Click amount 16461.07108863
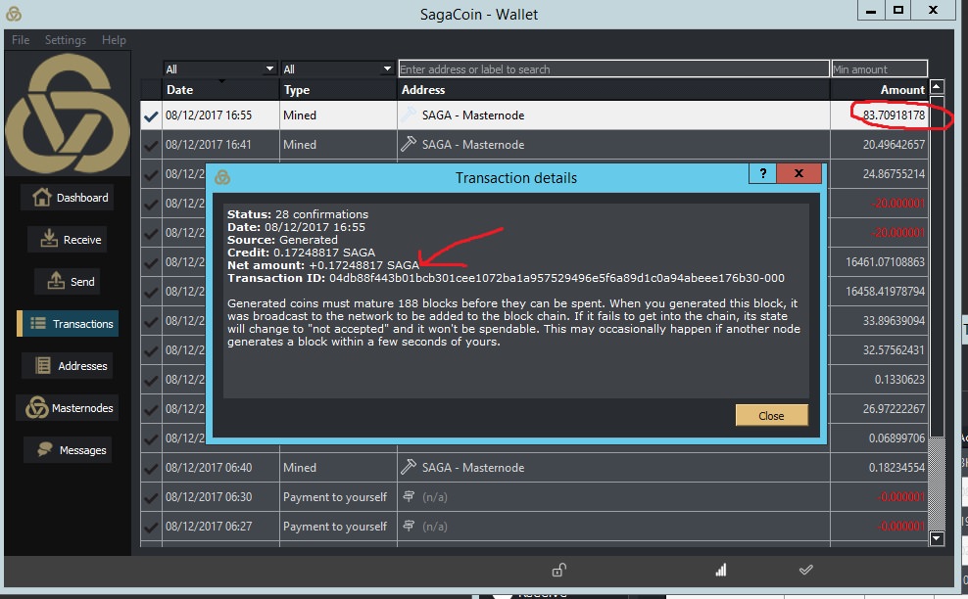This screenshot has height=599, width=968. (886, 262)
